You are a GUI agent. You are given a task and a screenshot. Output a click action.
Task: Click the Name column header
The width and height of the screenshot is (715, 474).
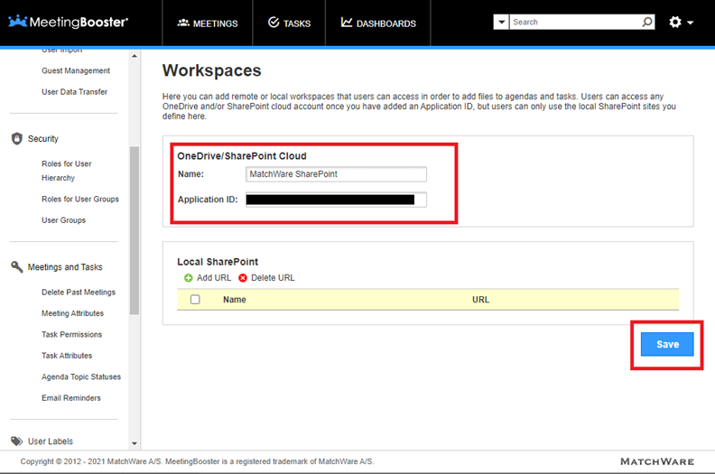click(235, 300)
